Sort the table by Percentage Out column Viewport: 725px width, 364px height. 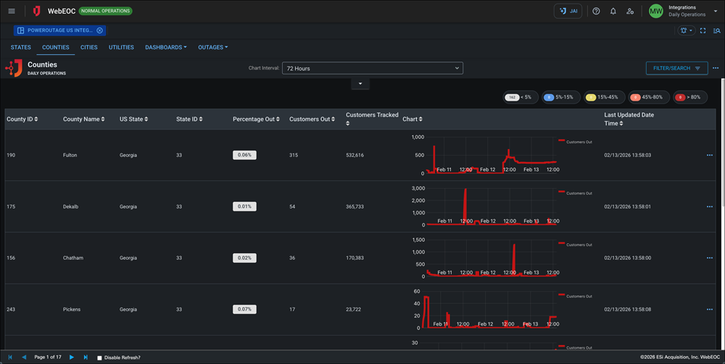(x=256, y=119)
